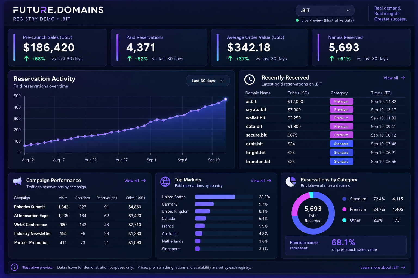Click the FUTURE.DOMAINS logo
This screenshot has height=278, width=418.
(58, 10)
